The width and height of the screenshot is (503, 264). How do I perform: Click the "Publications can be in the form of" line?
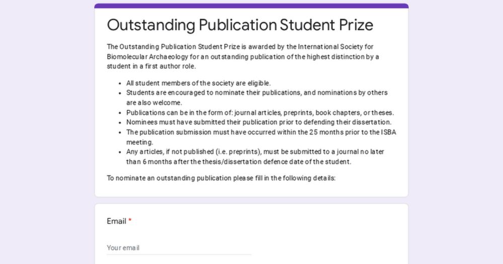(x=260, y=113)
